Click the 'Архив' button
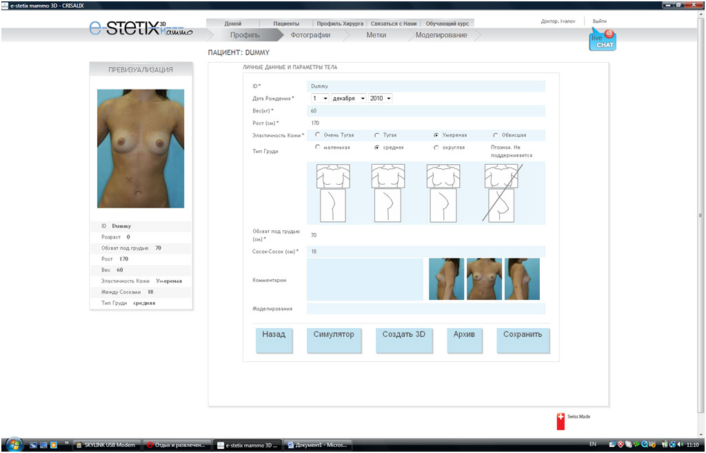This screenshot has height=453, width=706. pyautogui.click(x=464, y=340)
